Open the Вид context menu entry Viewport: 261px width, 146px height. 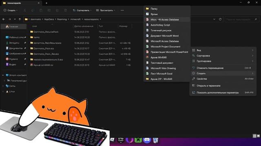point(223,50)
